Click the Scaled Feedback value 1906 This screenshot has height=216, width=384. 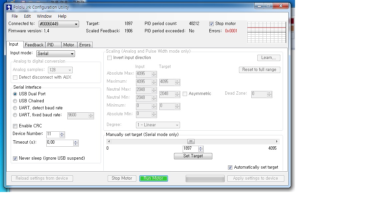point(129,31)
